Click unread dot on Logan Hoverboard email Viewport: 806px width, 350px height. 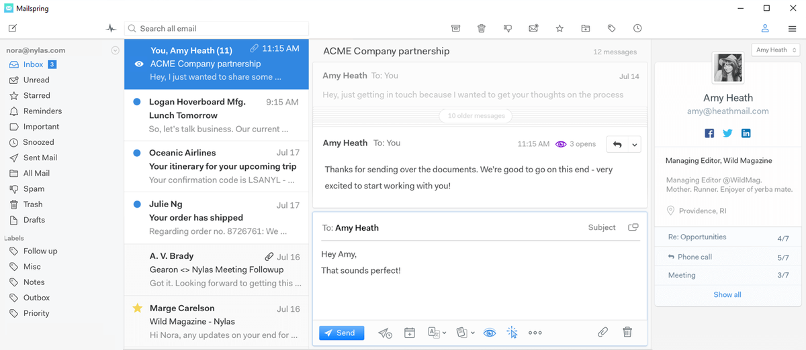pyautogui.click(x=137, y=102)
